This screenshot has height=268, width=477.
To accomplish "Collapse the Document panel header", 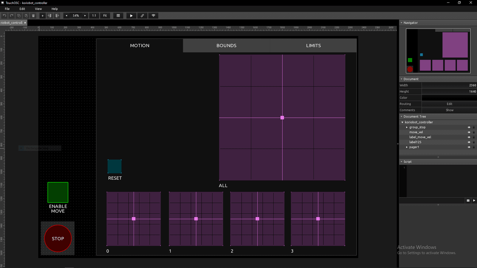I will [401, 79].
